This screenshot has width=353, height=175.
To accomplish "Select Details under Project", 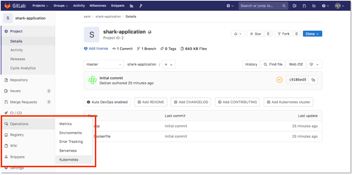I will (x=28, y=41).
